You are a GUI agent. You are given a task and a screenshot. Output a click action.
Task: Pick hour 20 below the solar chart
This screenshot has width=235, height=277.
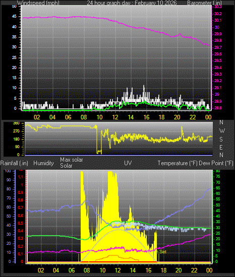(x=179, y=270)
